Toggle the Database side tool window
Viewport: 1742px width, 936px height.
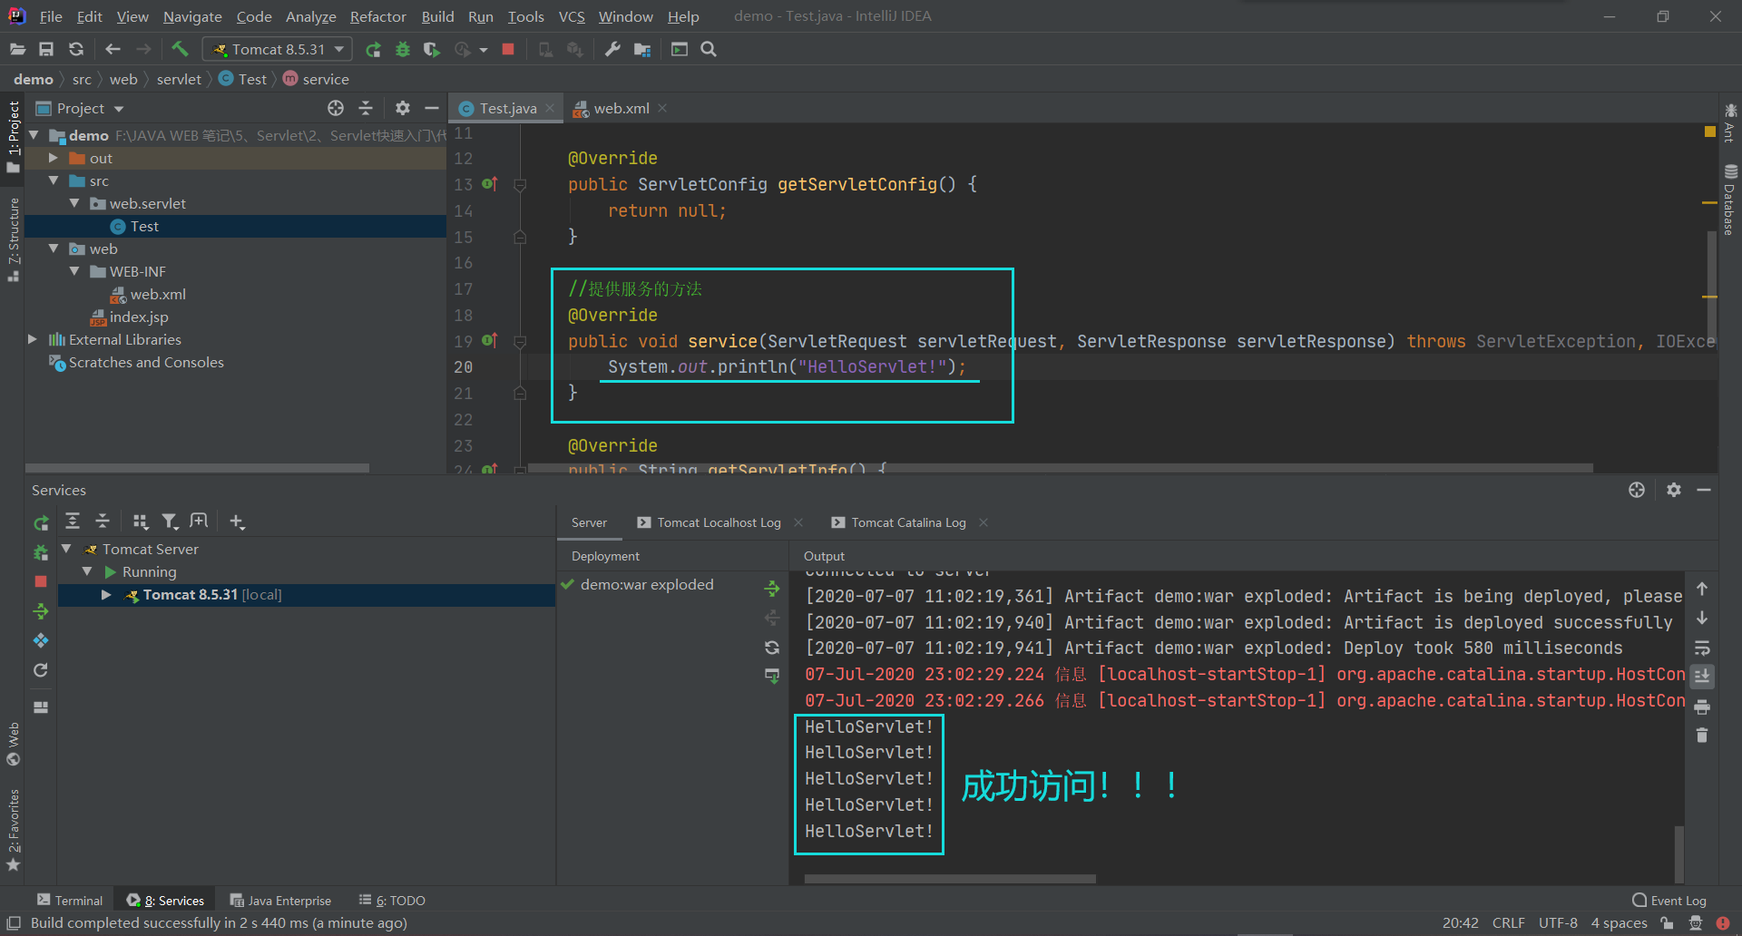pyautogui.click(x=1729, y=200)
